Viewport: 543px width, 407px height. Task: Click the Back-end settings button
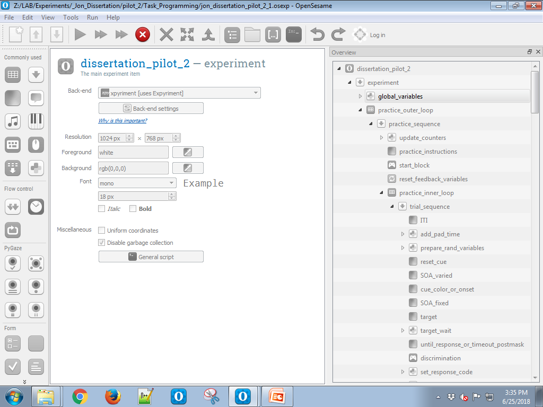(151, 108)
